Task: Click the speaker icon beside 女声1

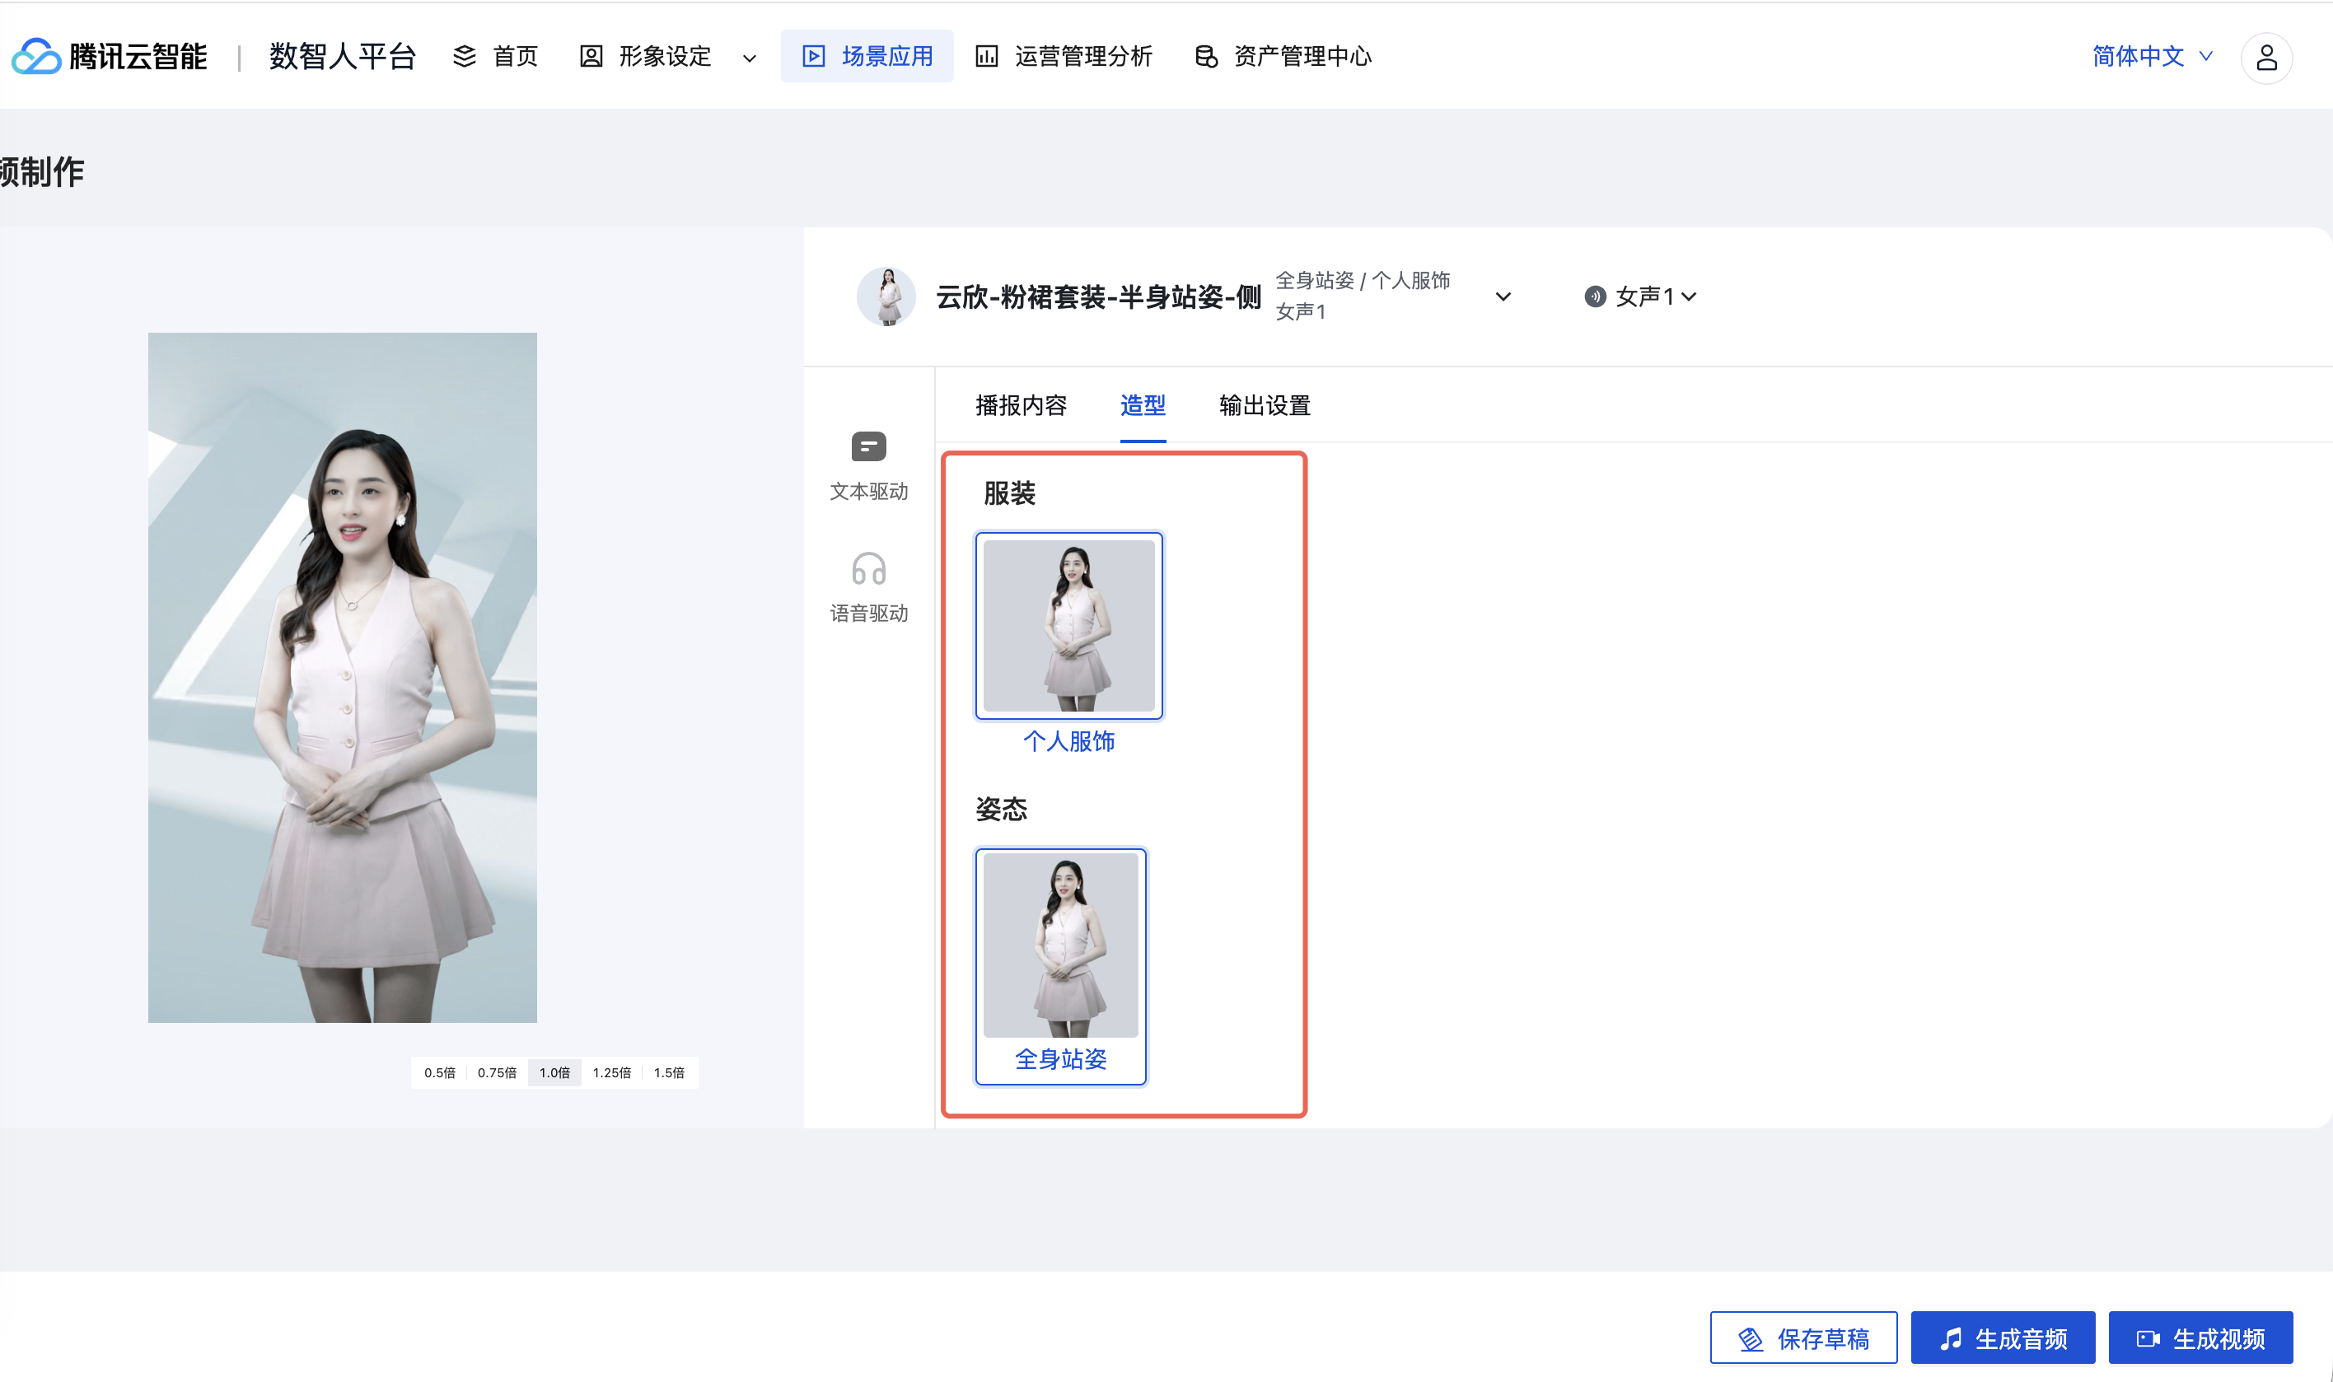Action: coord(1594,297)
